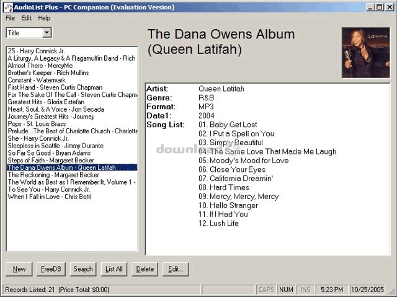Open the Help menu
Viewport: 397px width, 297px height.
(44, 18)
